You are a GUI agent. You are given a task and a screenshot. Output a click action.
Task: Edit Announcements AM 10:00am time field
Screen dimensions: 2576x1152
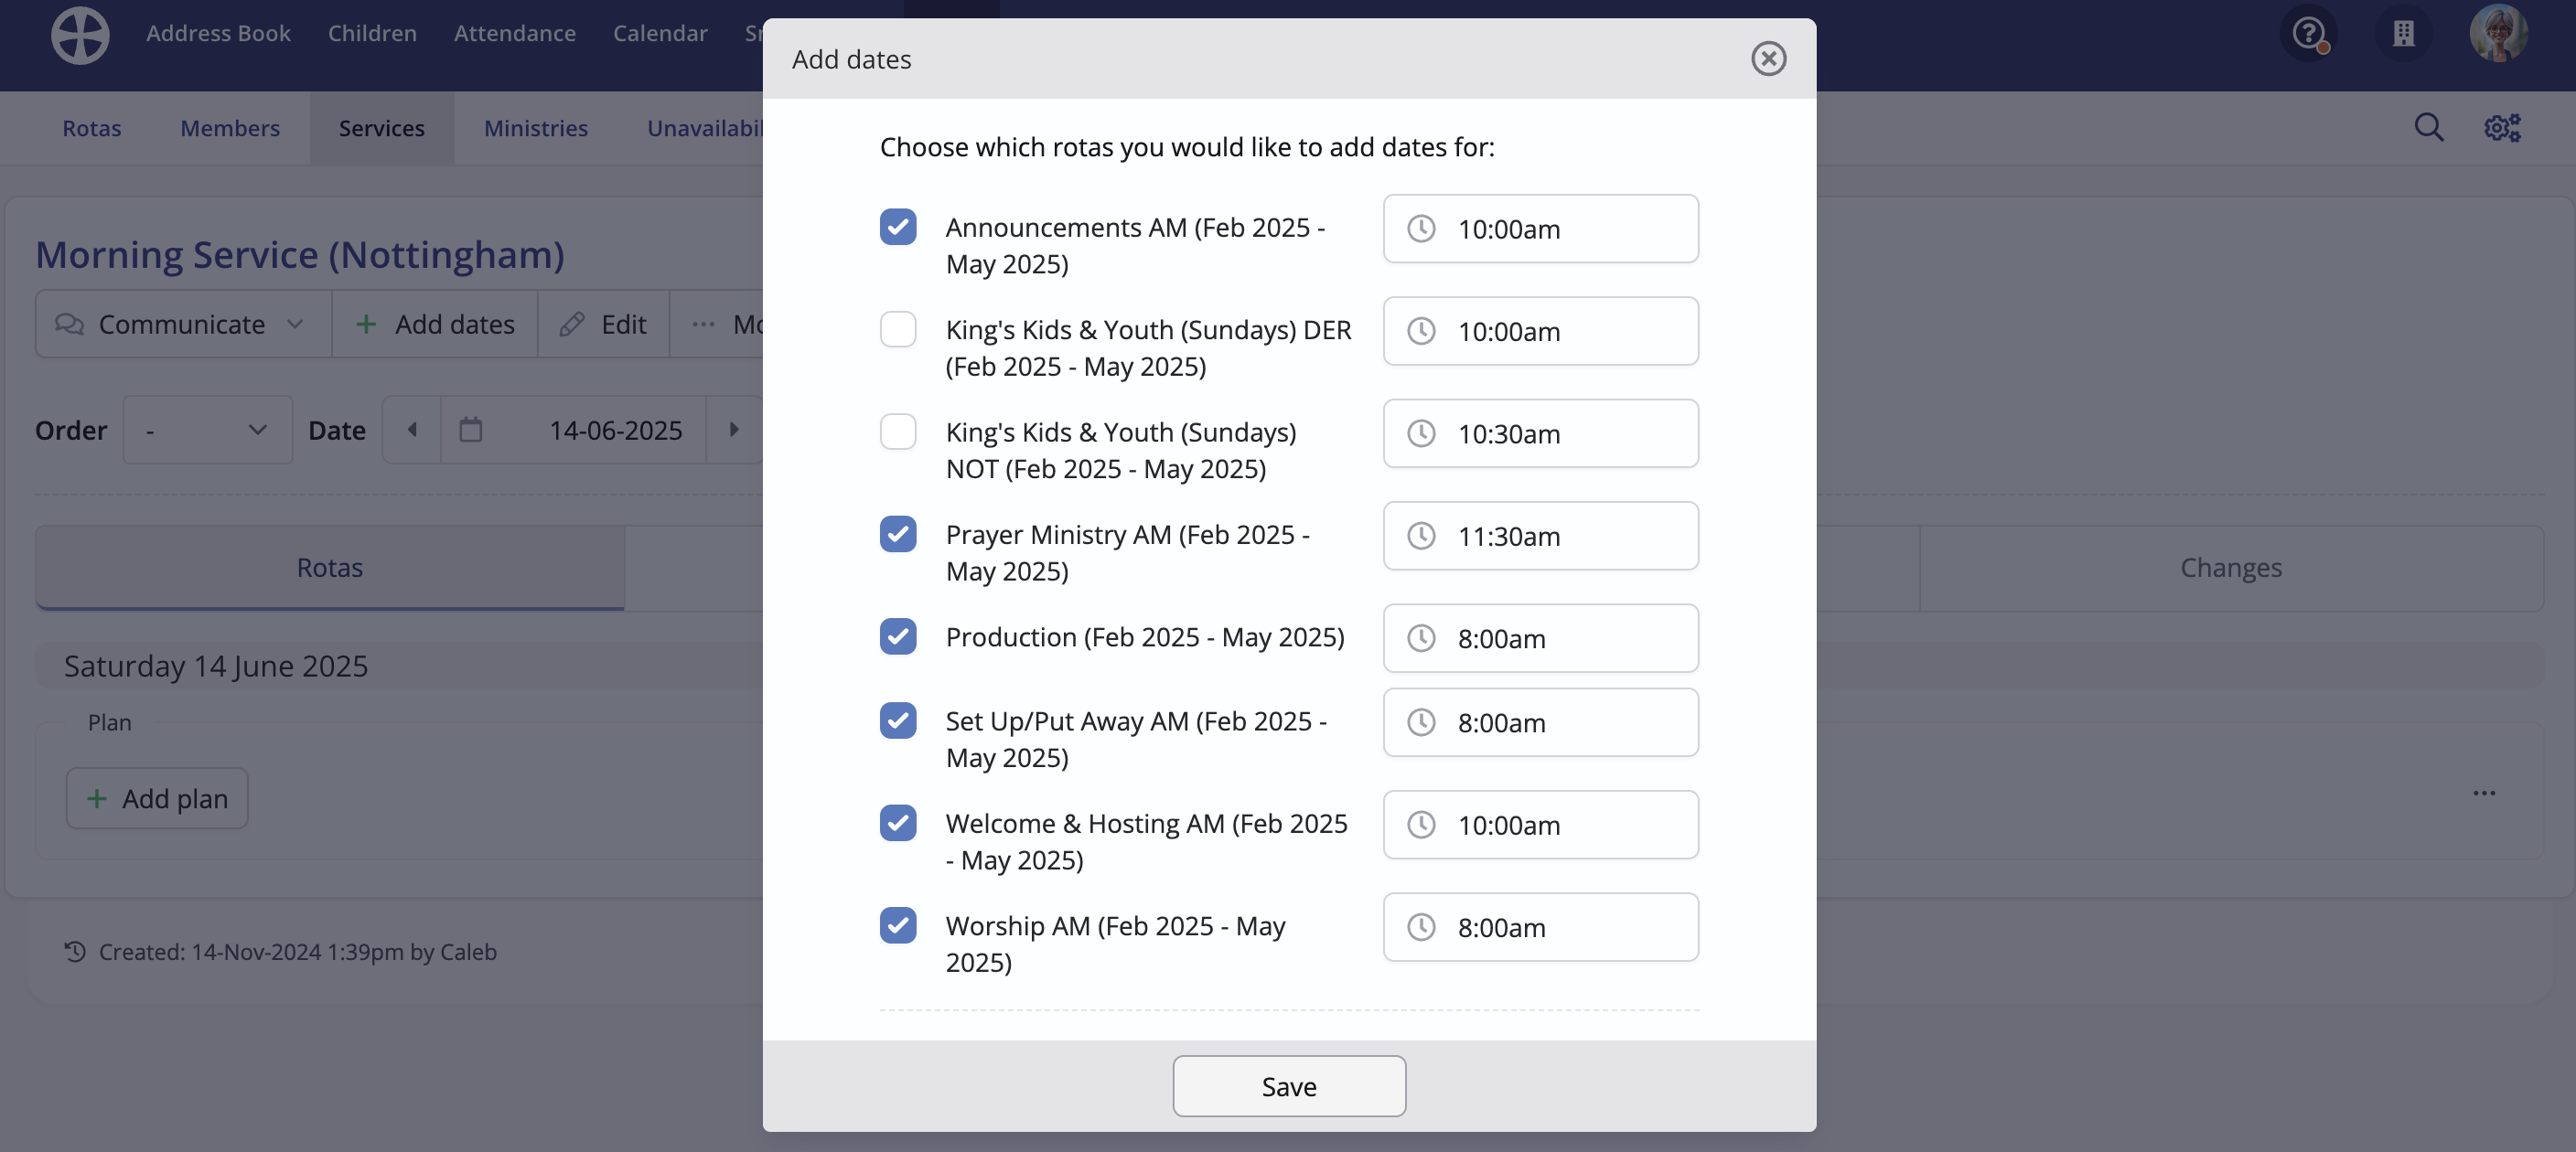[1540, 229]
